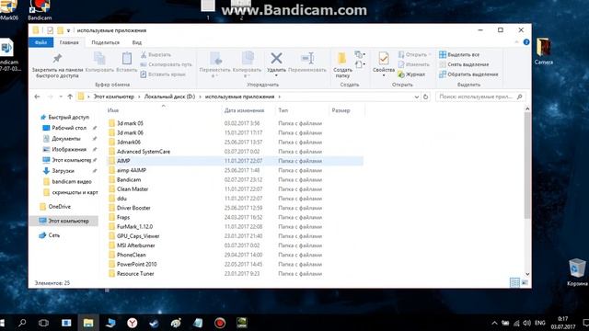589x331 pixels.
Task: Open Properties (Свойства) ribbon icon
Action: click(384, 59)
